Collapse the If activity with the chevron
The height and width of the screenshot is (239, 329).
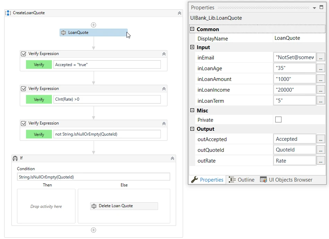click(x=172, y=158)
